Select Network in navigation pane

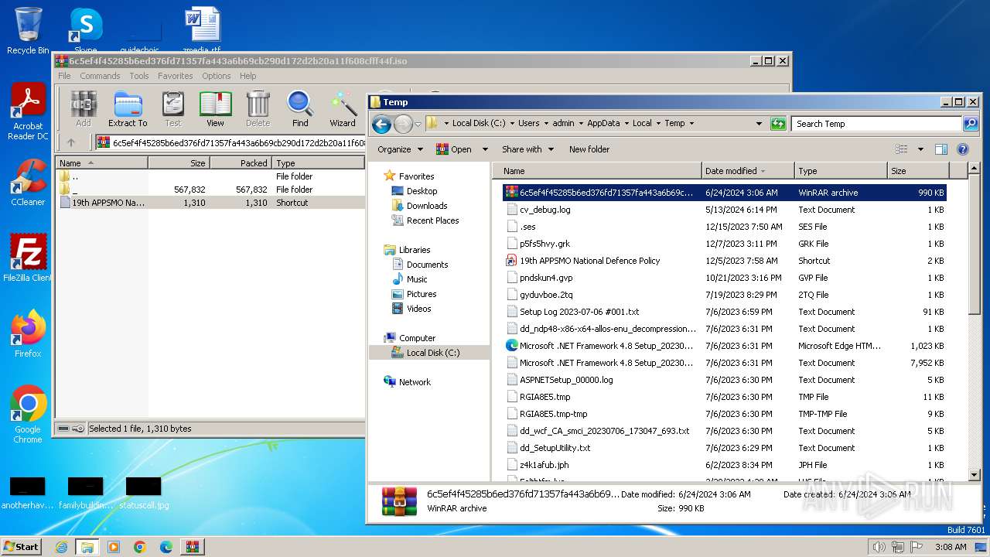pyautogui.click(x=415, y=382)
